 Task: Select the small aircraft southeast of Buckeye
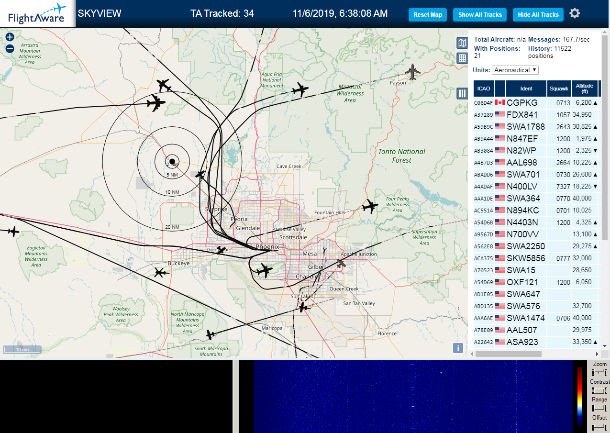[x=160, y=273]
